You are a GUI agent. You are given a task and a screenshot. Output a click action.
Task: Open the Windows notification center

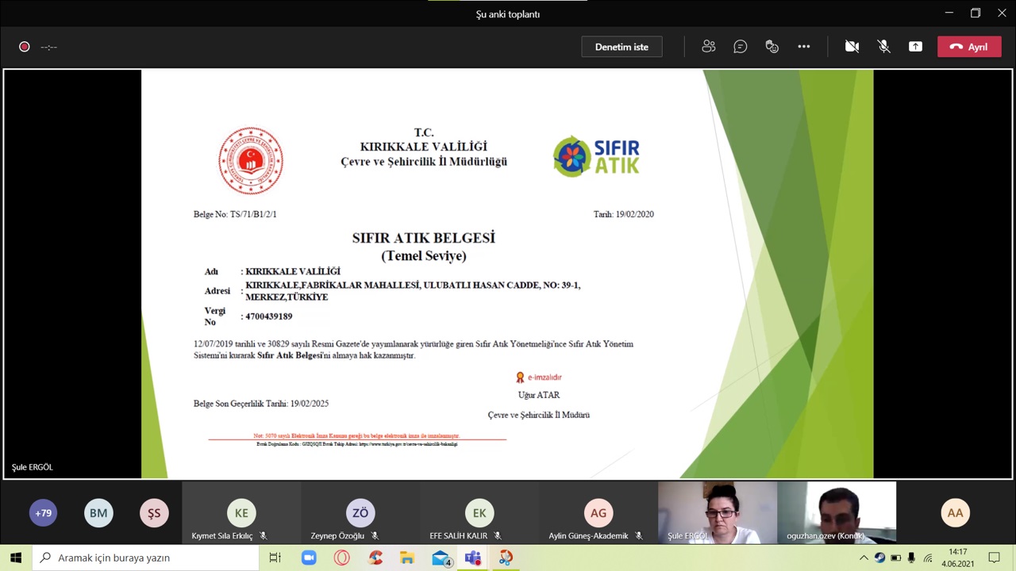[995, 558]
